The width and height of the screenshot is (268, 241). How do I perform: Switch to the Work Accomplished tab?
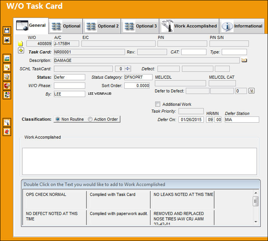(189, 26)
